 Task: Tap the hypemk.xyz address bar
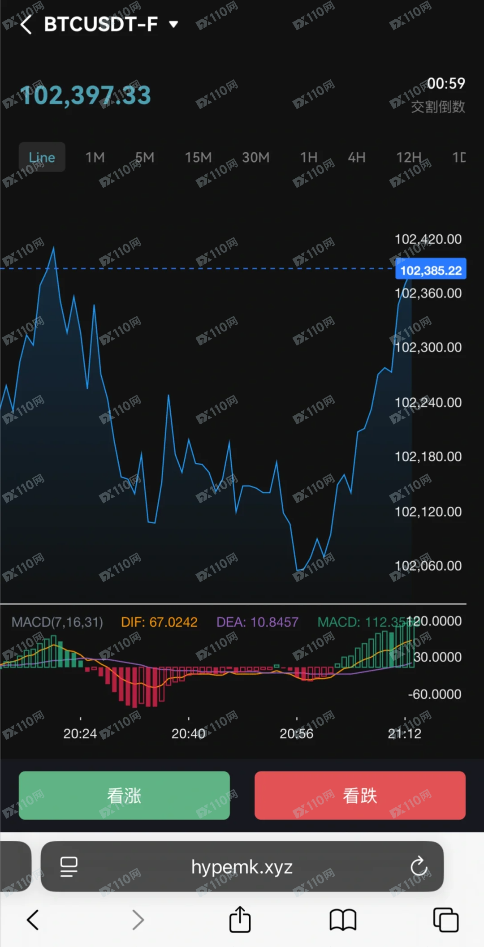(242, 867)
